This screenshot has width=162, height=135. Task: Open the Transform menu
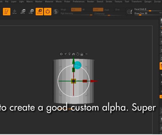pos(137,2)
